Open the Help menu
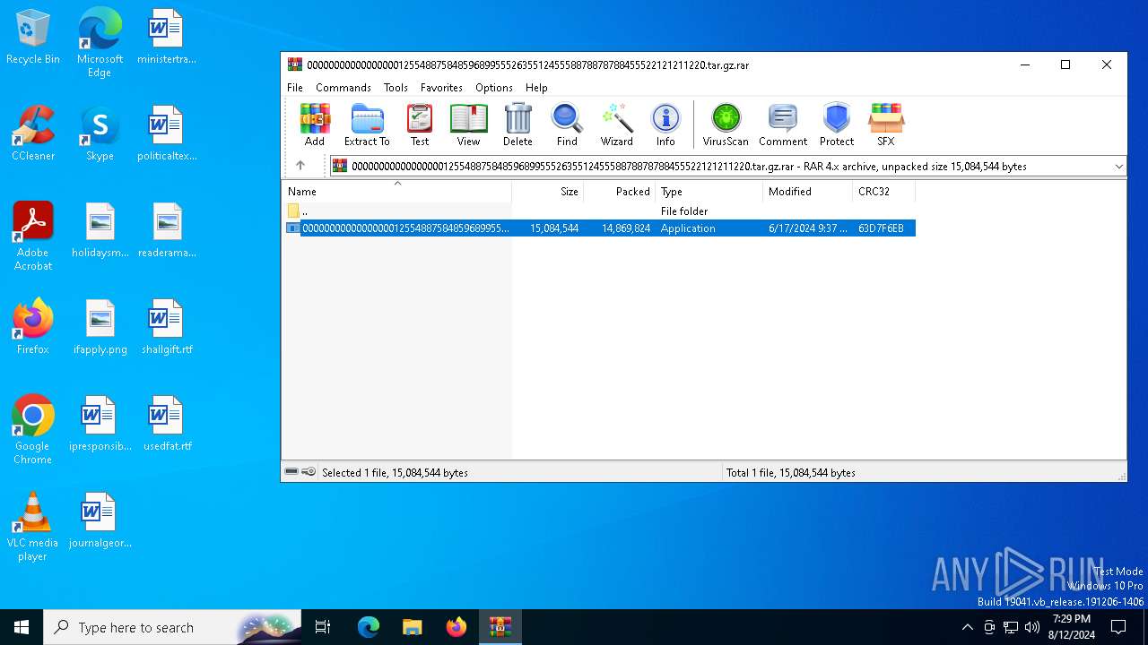The height and width of the screenshot is (645, 1148). click(536, 88)
